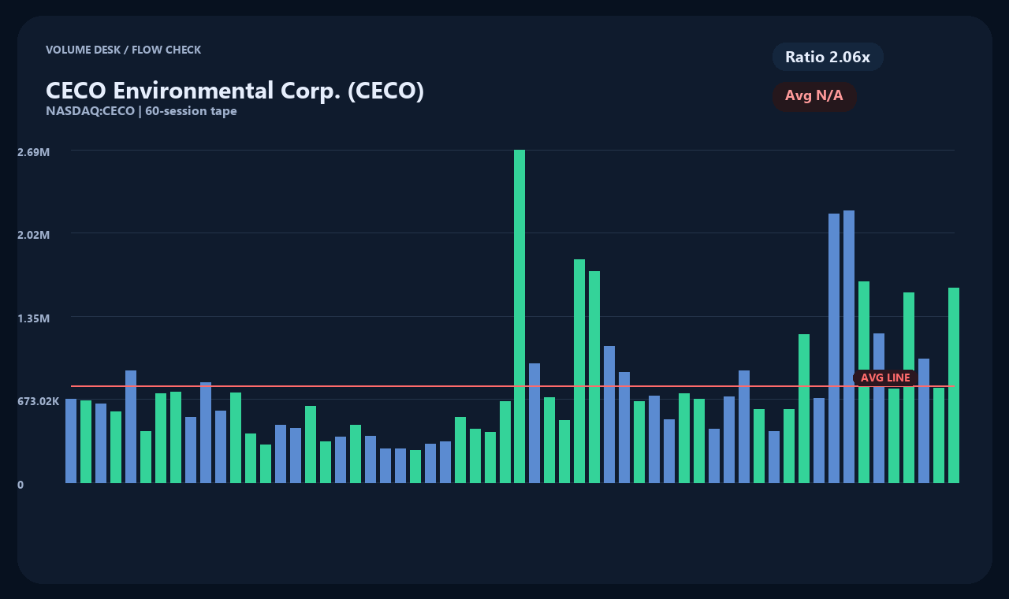Image resolution: width=1009 pixels, height=599 pixels.
Task: Click the 1.35M axis label
Action: point(34,318)
